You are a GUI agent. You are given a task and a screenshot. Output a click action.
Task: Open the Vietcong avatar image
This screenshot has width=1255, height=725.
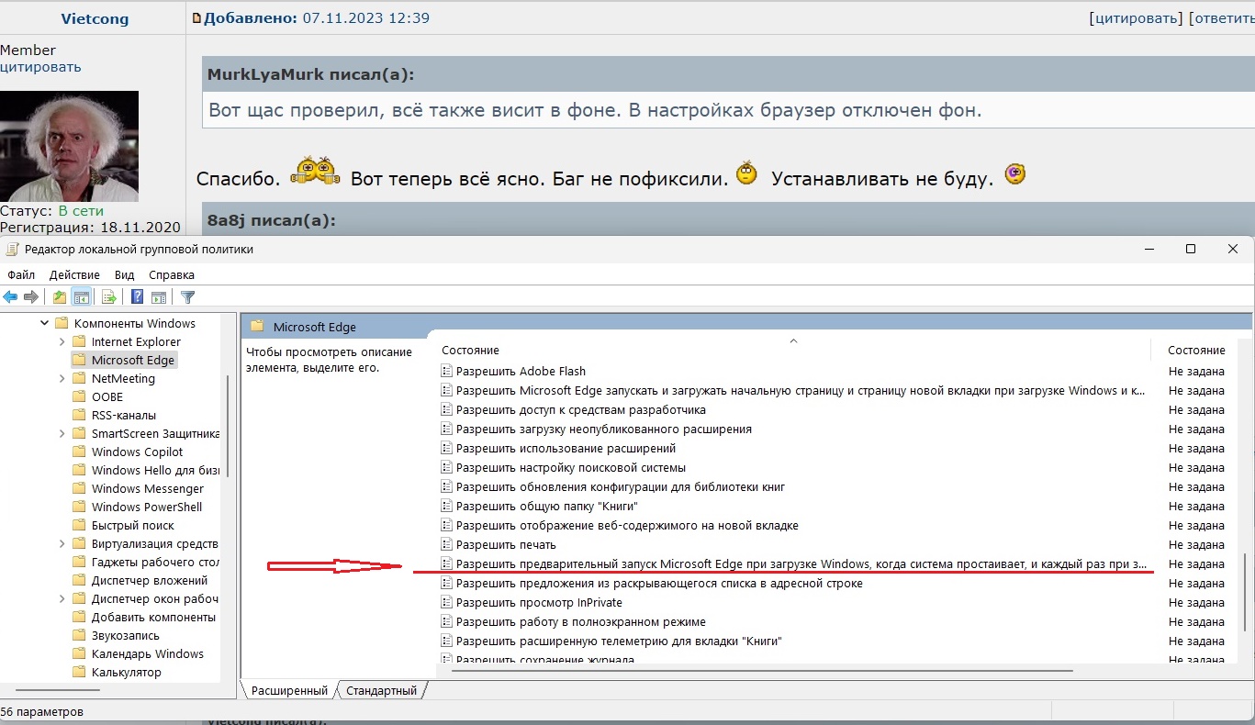pyautogui.click(x=69, y=146)
